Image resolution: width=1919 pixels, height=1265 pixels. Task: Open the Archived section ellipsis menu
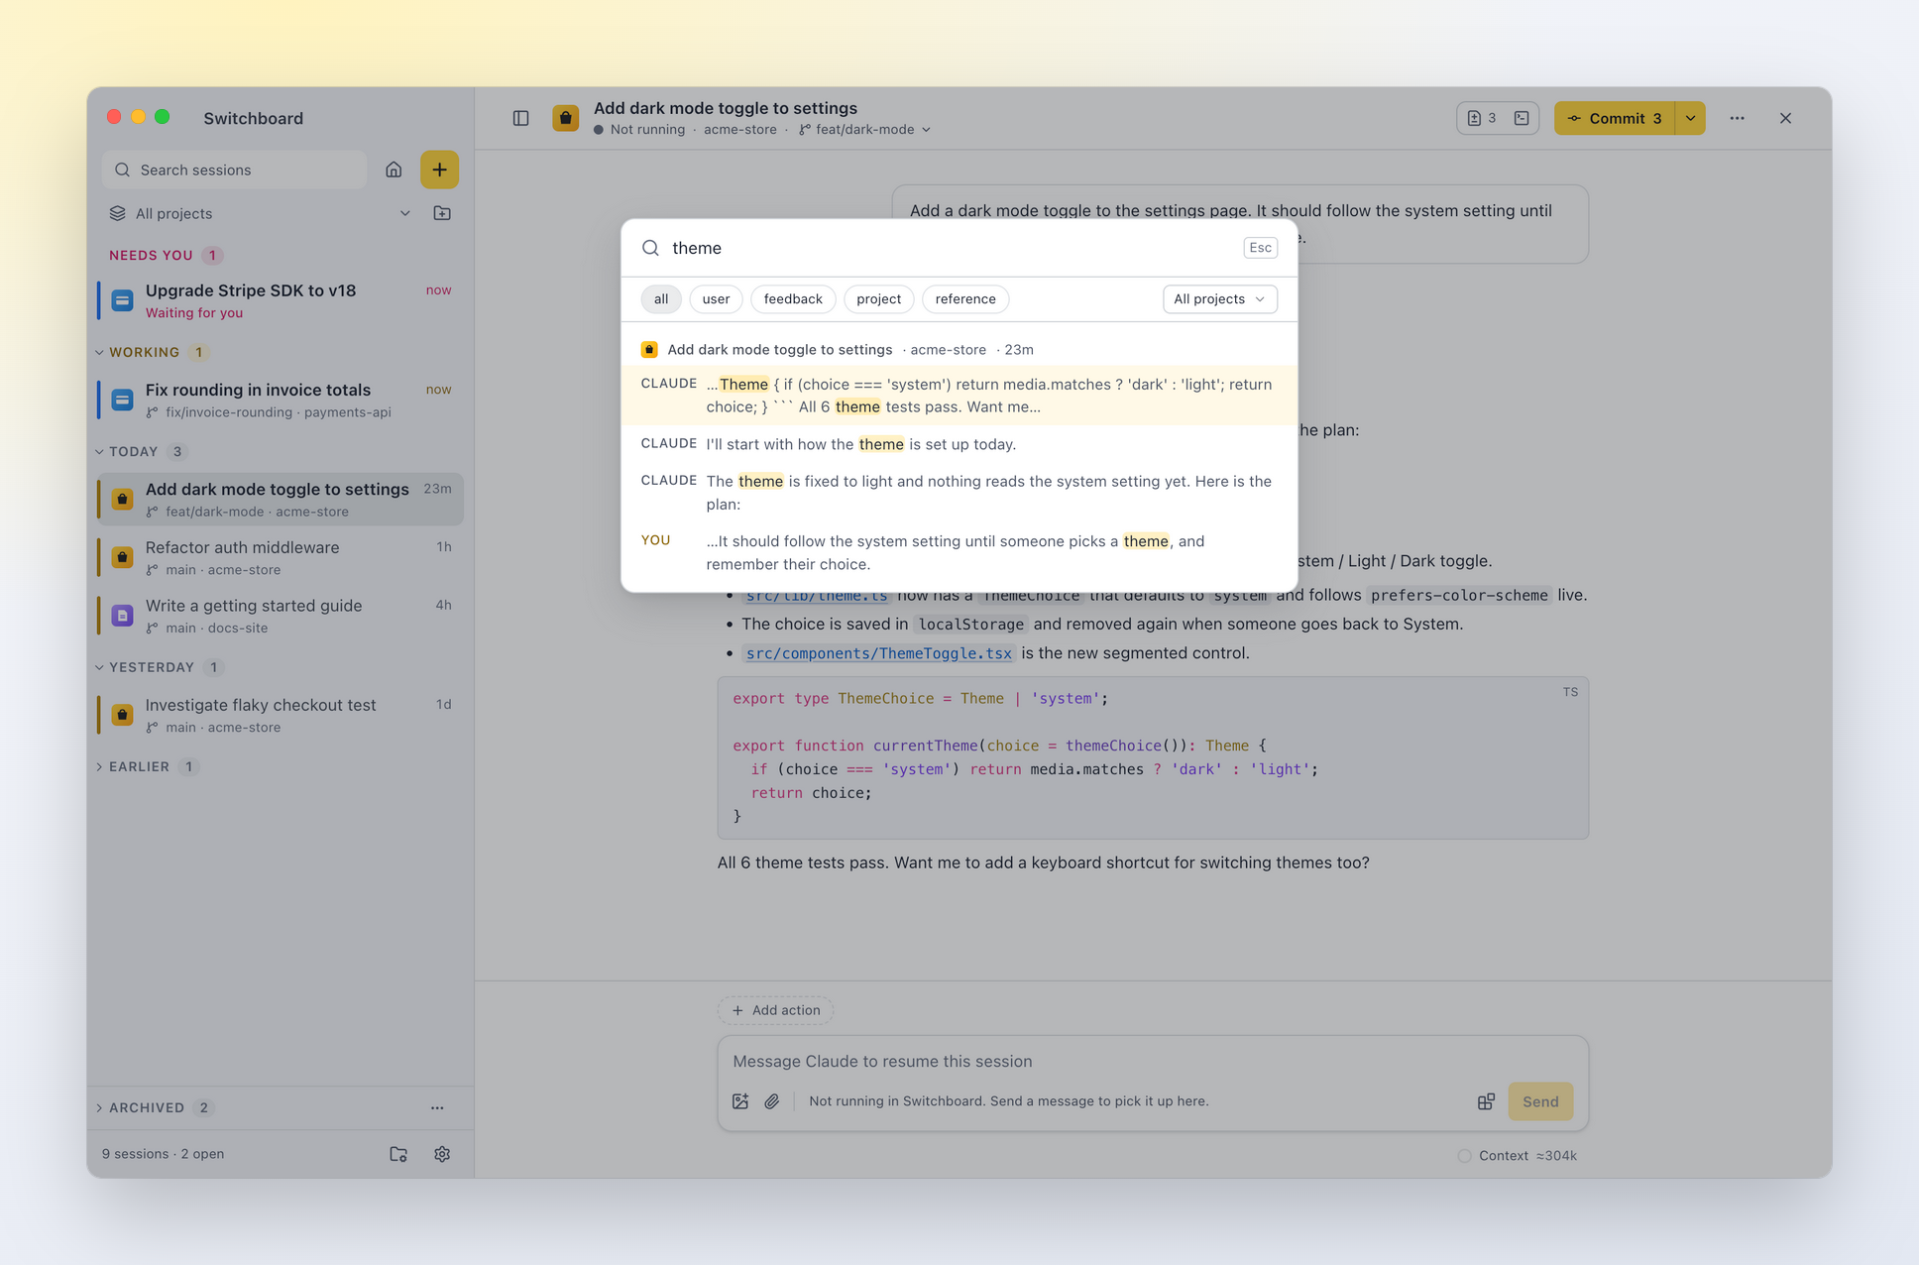click(437, 1107)
